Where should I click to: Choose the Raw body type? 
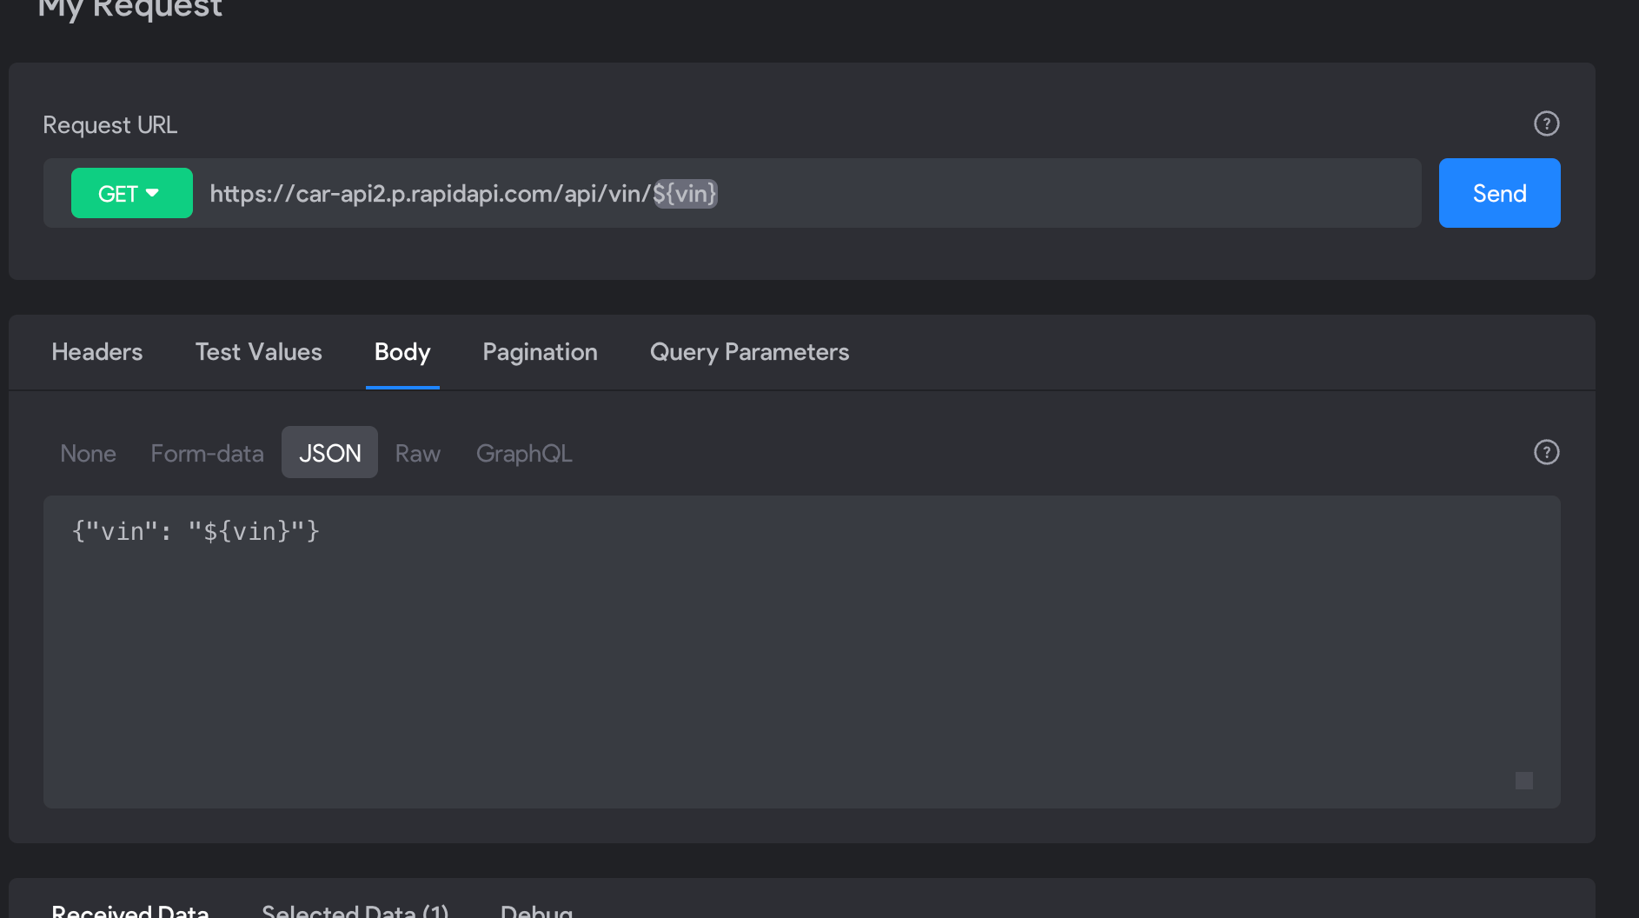point(418,453)
